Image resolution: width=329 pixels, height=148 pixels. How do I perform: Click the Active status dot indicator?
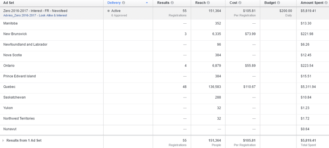(108, 11)
